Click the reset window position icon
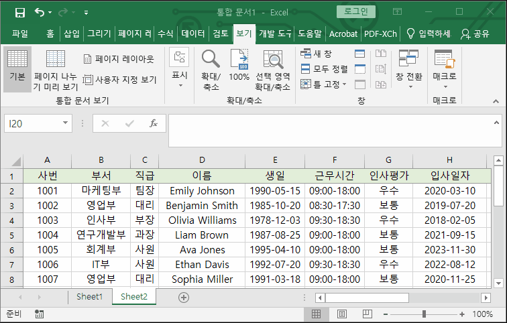The image size is (507, 323). tap(380, 84)
